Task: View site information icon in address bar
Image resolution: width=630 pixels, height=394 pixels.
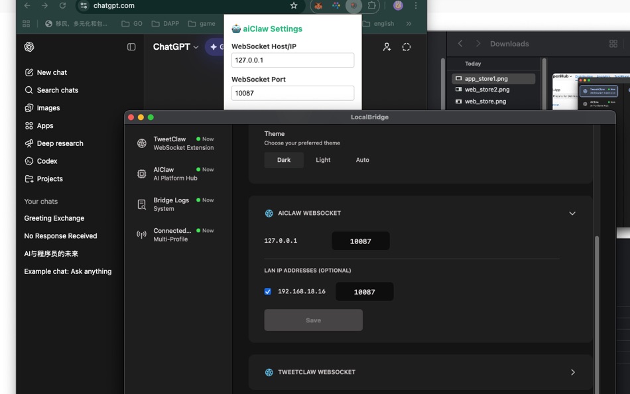Action: click(x=84, y=5)
